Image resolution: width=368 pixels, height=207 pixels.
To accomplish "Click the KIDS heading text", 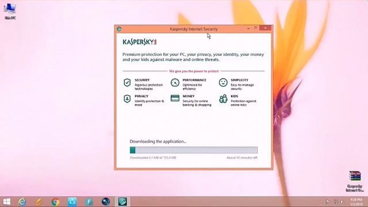I will 234,96.
